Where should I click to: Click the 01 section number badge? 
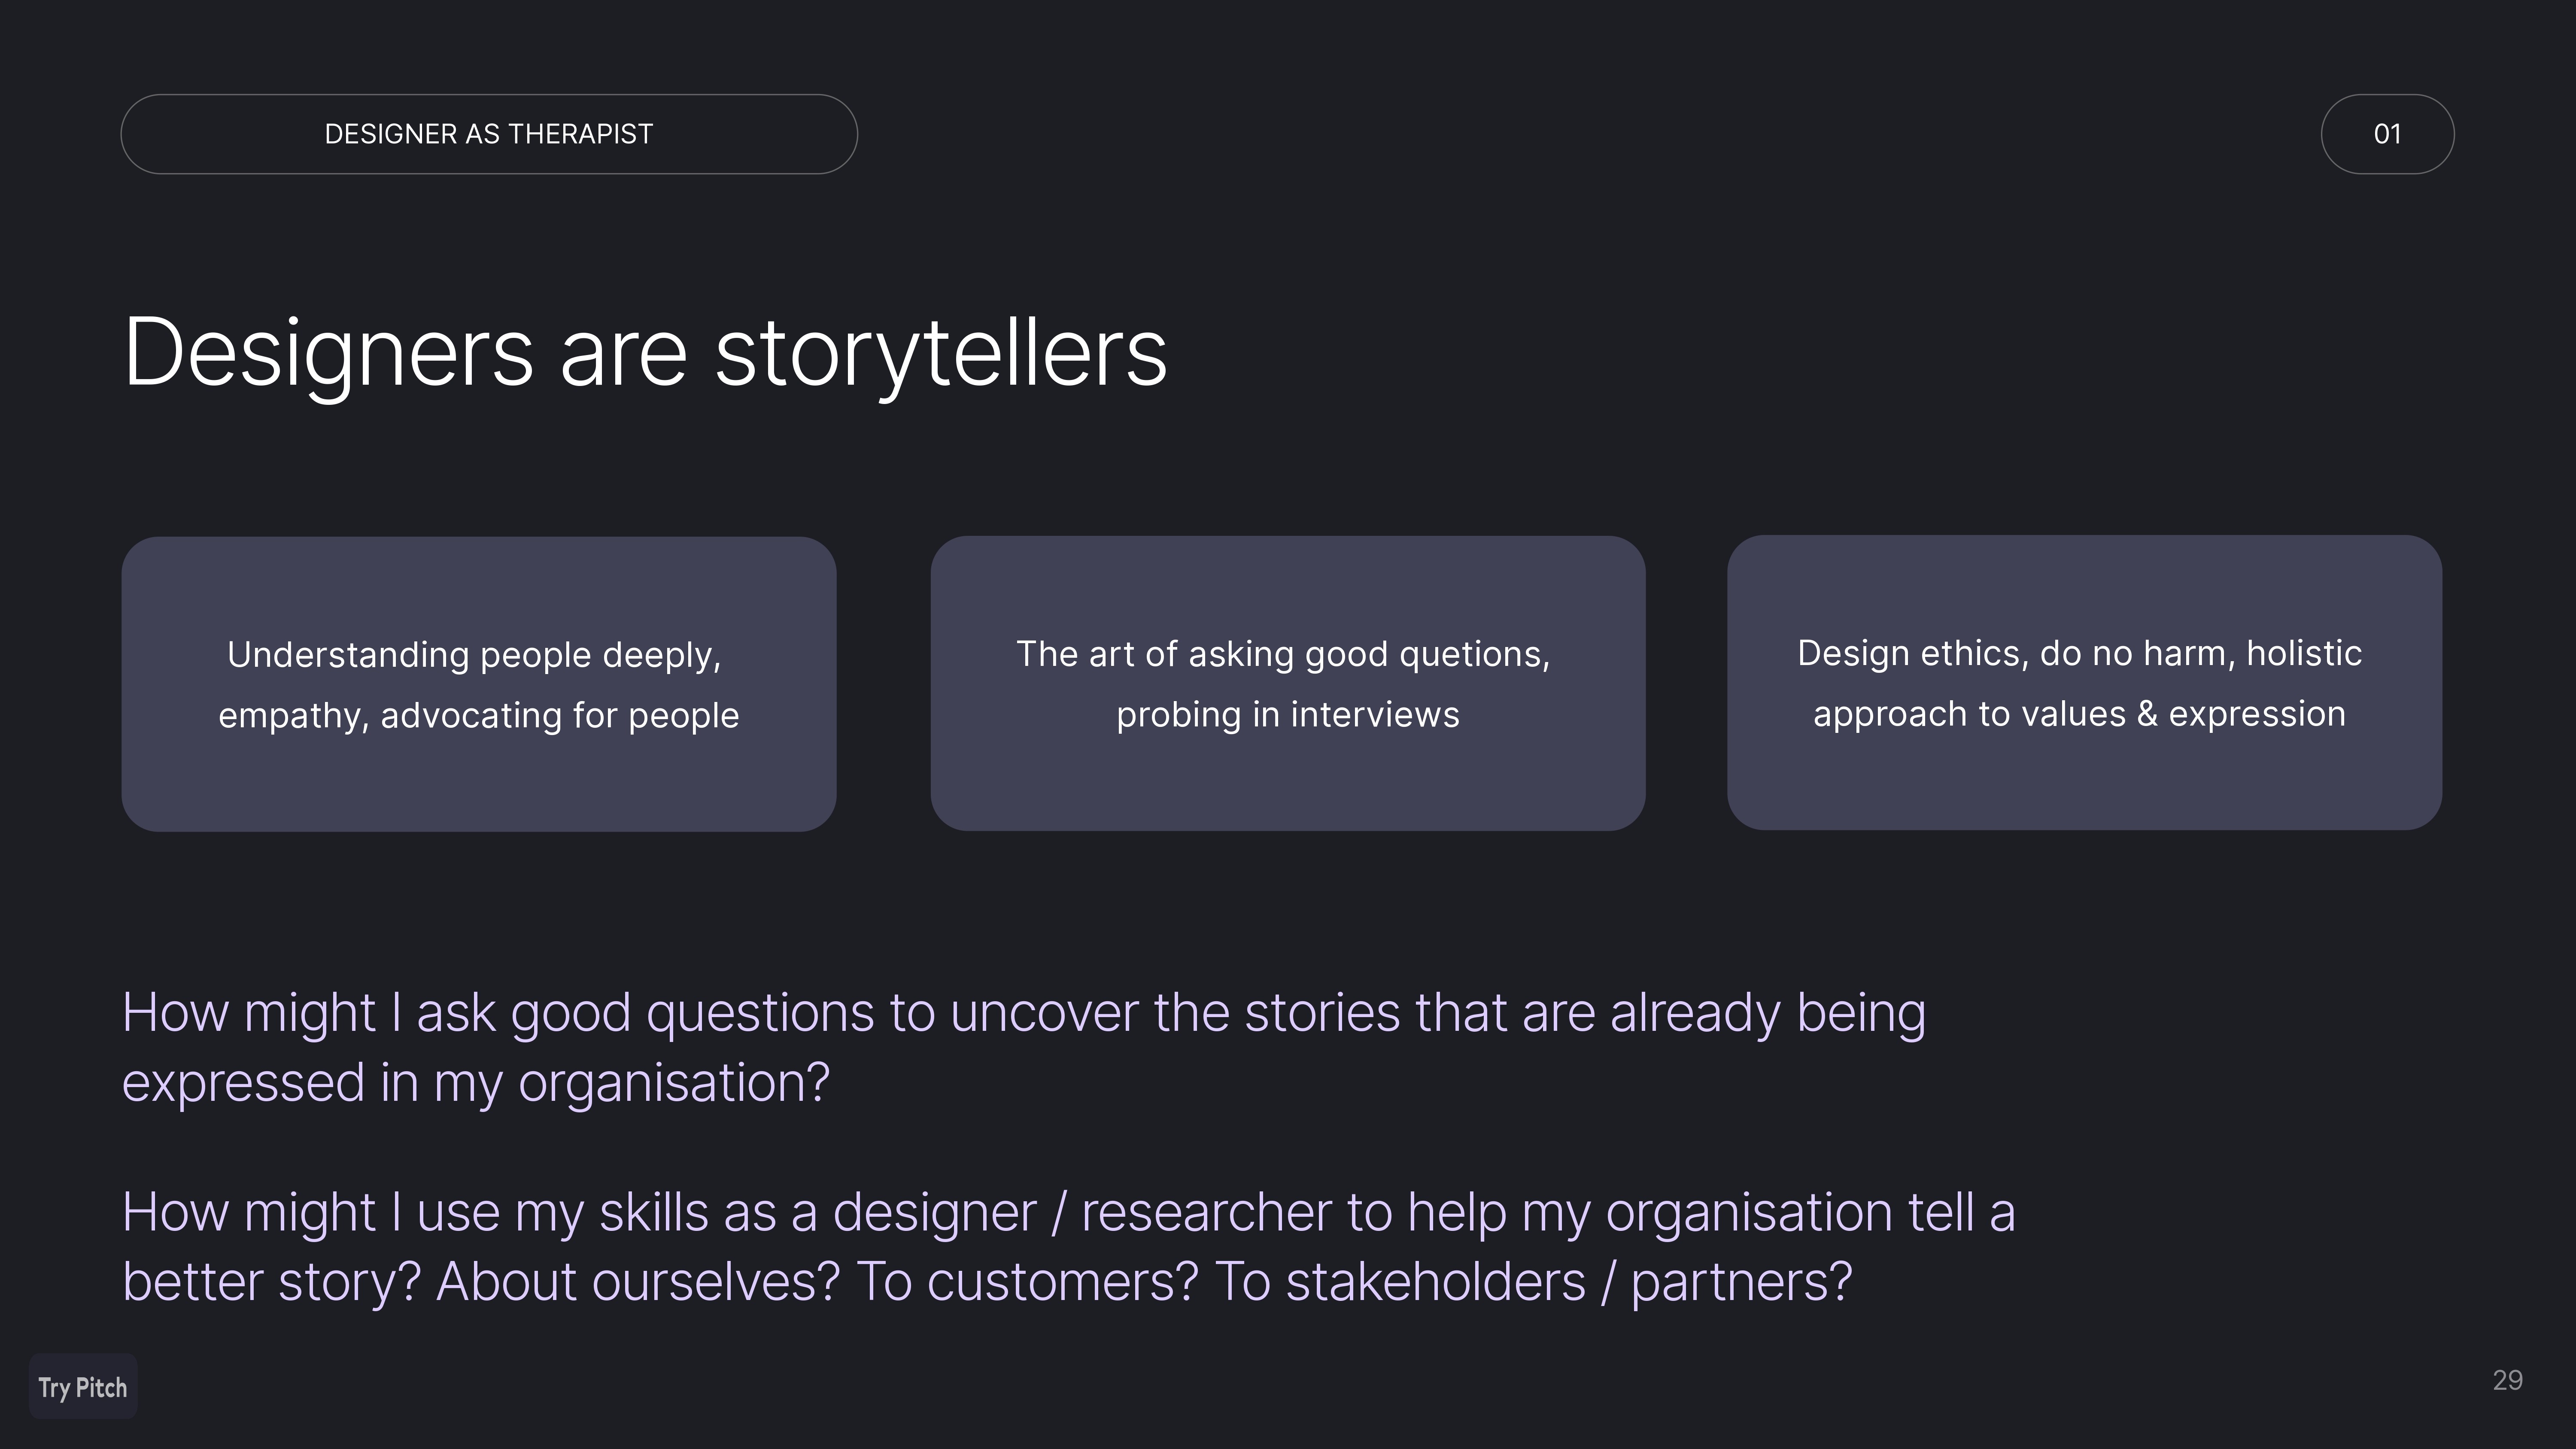click(x=2387, y=134)
